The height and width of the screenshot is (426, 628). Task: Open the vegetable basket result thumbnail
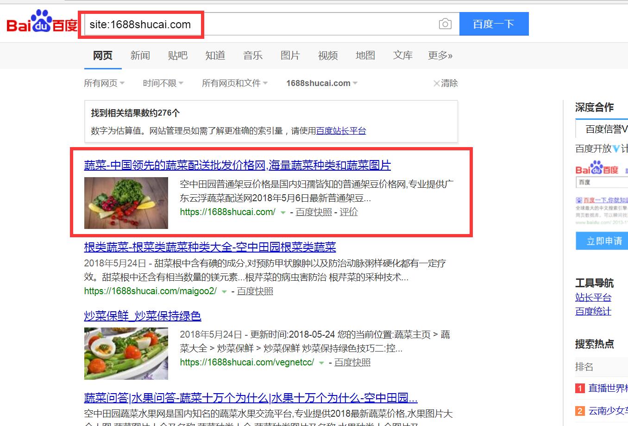[x=126, y=203]
